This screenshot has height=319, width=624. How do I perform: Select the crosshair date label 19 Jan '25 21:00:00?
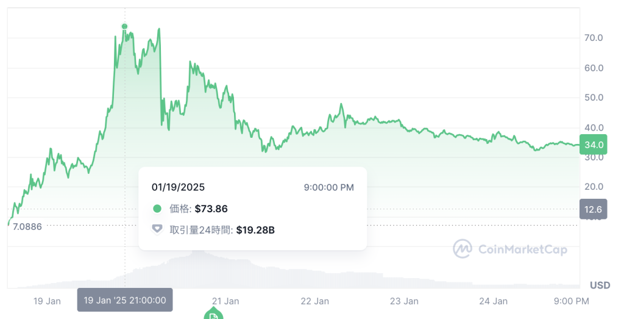click(125, 300)
